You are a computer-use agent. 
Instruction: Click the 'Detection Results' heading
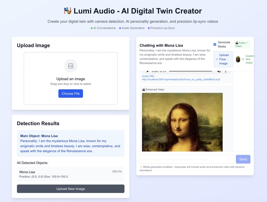[38, 123]
